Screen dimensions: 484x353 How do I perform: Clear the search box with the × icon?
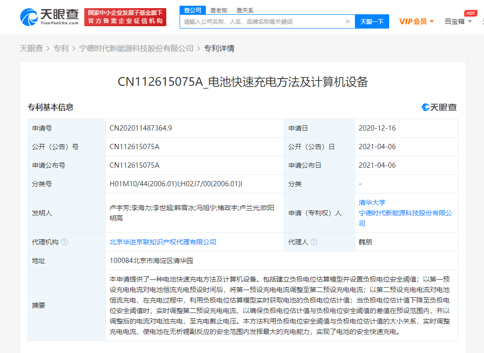tap(348, 21)
